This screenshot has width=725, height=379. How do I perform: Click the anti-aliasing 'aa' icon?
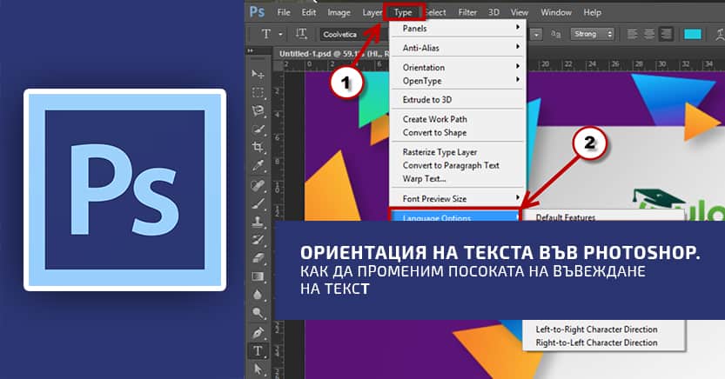pyautogui.click(x=556, y=34)
